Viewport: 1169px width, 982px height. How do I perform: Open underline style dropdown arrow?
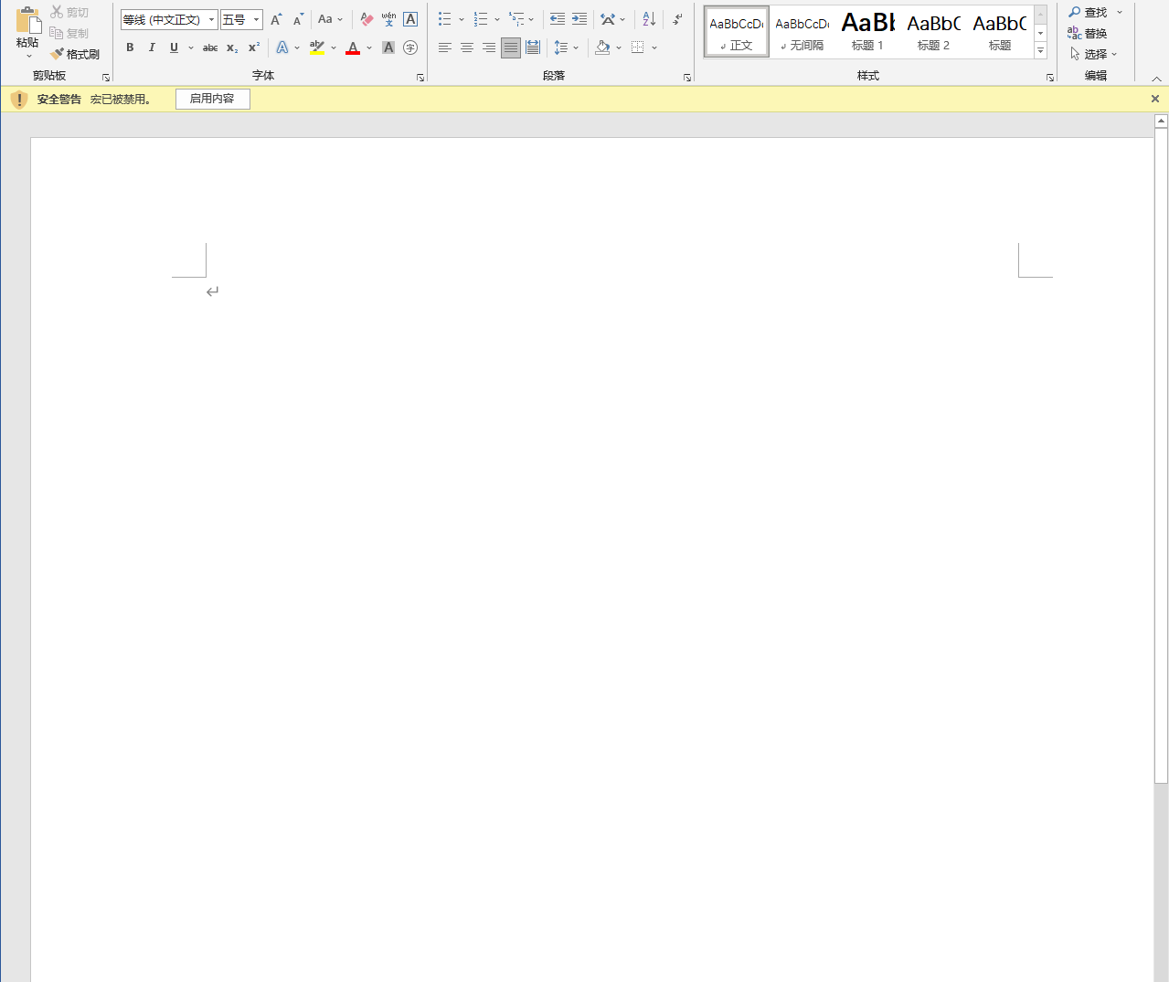point(190,48)
